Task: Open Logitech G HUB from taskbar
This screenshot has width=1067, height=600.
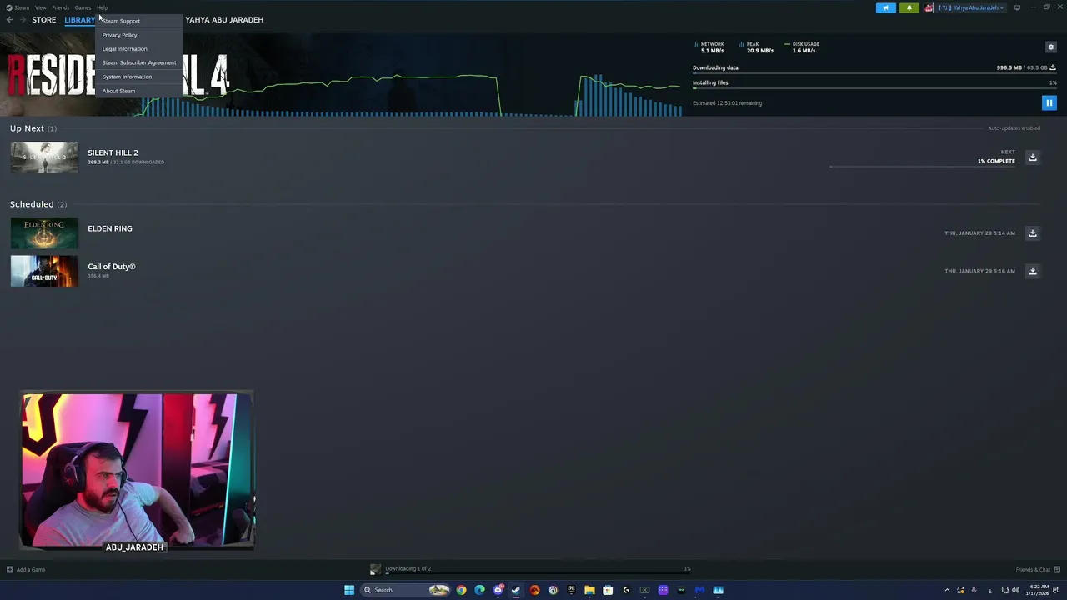Action: coord(626,590)
